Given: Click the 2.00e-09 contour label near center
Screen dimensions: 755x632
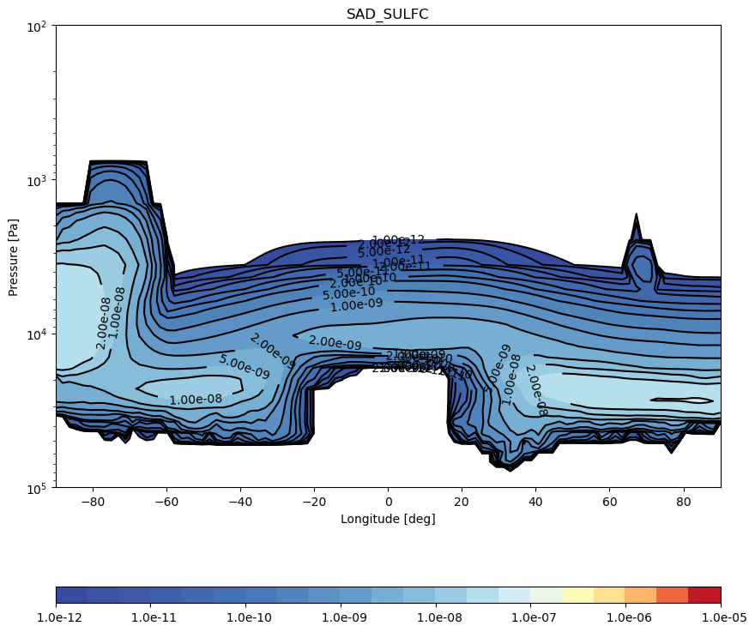Looking at the screenshot, I should [x=335, y=342].
